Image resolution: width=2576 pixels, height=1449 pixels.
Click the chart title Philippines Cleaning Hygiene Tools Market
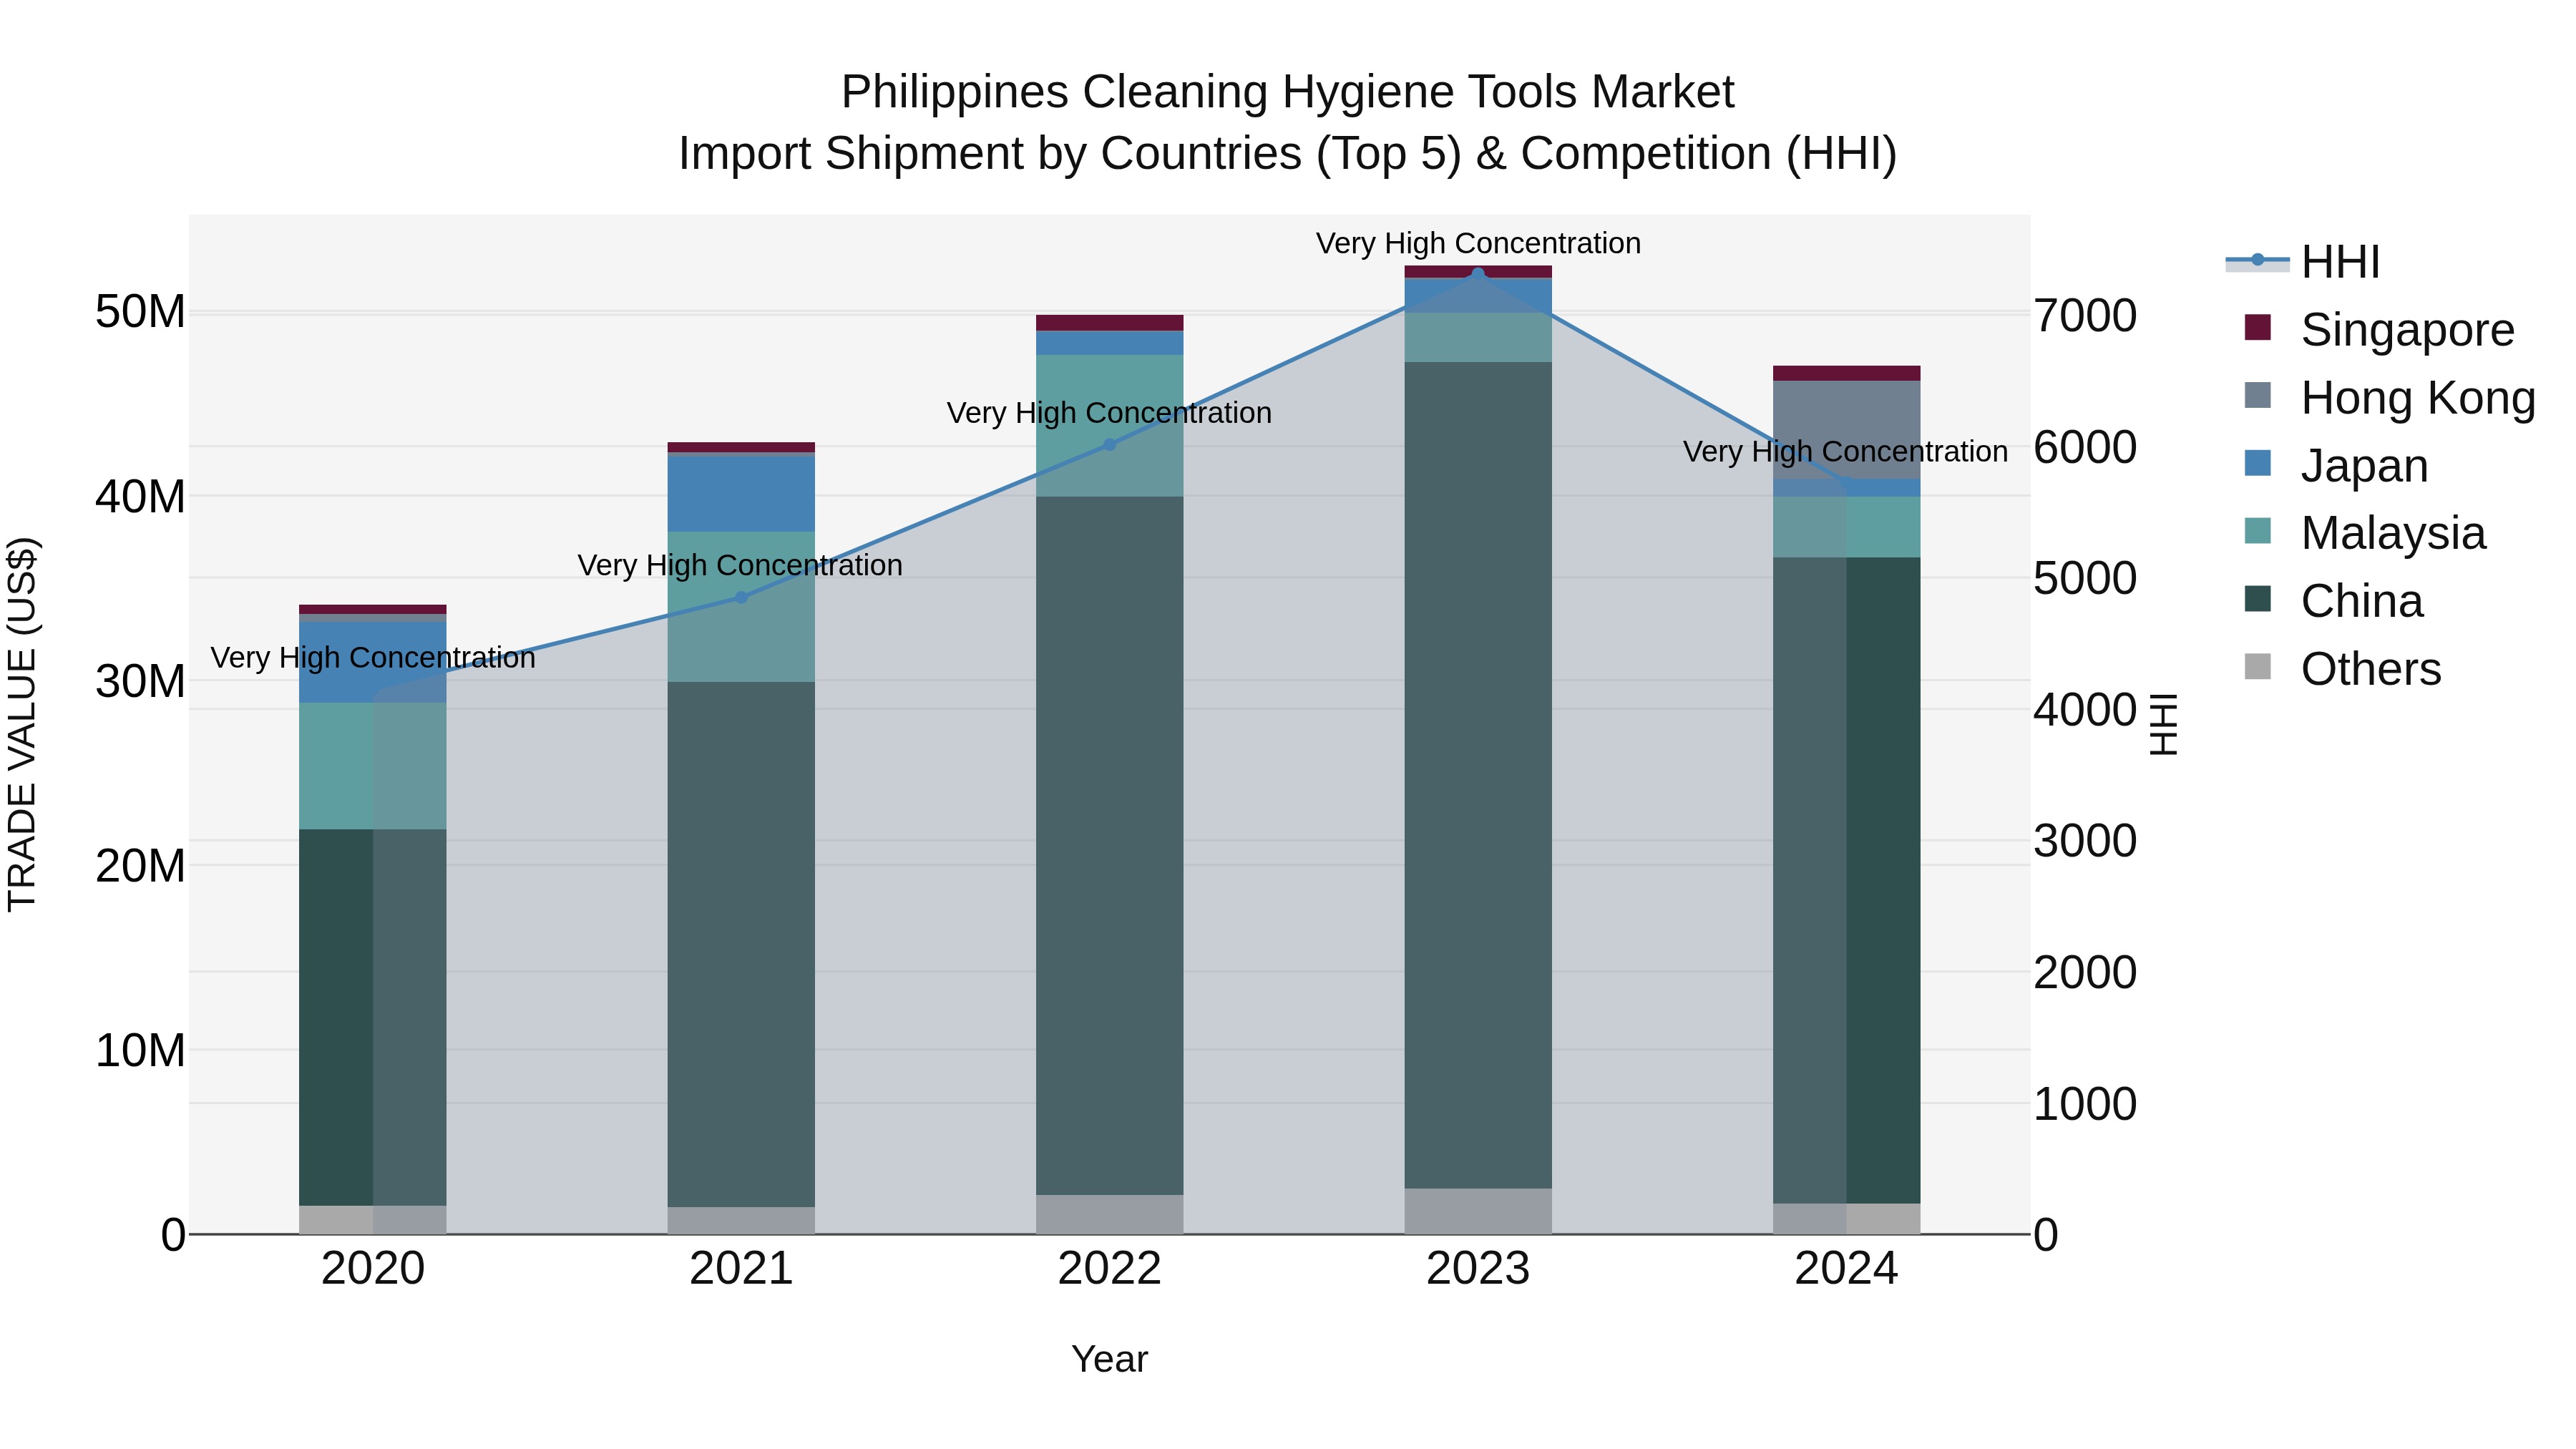click(x=1287, y=92)
